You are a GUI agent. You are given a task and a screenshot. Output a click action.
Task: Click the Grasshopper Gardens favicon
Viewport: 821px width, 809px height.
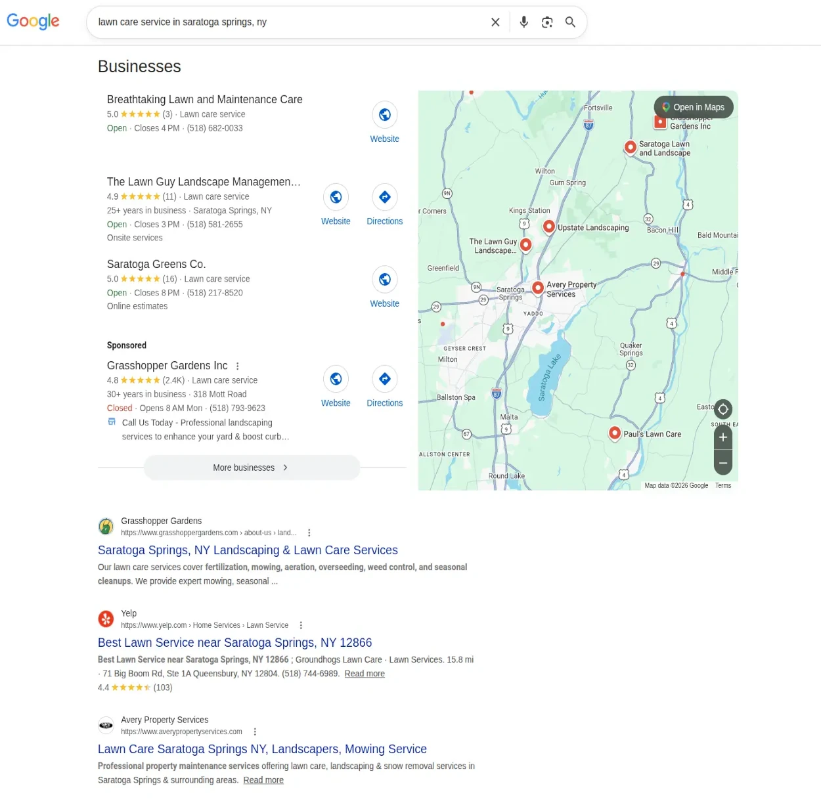(106, 527)
